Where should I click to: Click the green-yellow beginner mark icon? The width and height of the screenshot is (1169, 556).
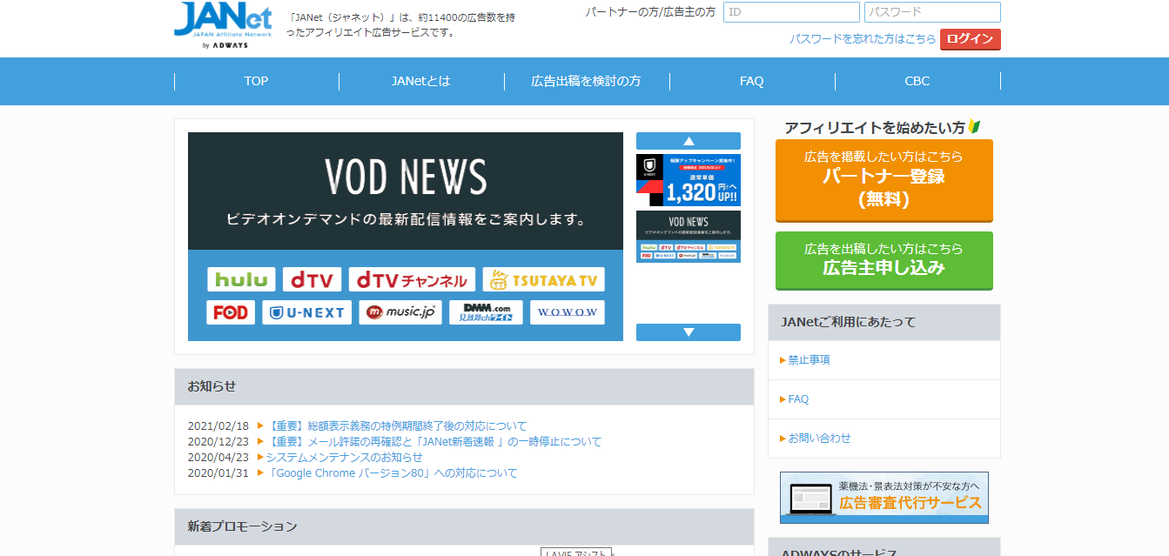coord(974,127)
